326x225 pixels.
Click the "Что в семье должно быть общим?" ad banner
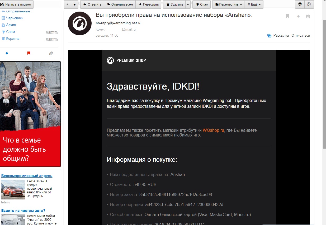coord(30,114)
